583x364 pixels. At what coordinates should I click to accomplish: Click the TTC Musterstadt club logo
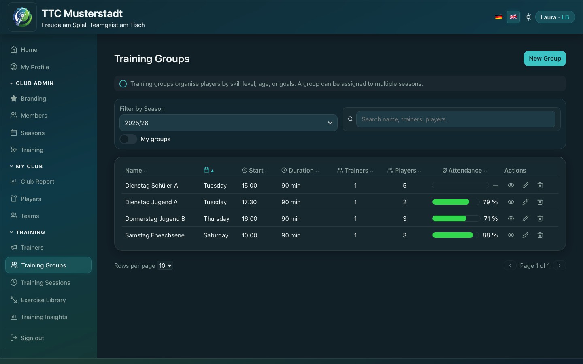click(x=22, y=17)
